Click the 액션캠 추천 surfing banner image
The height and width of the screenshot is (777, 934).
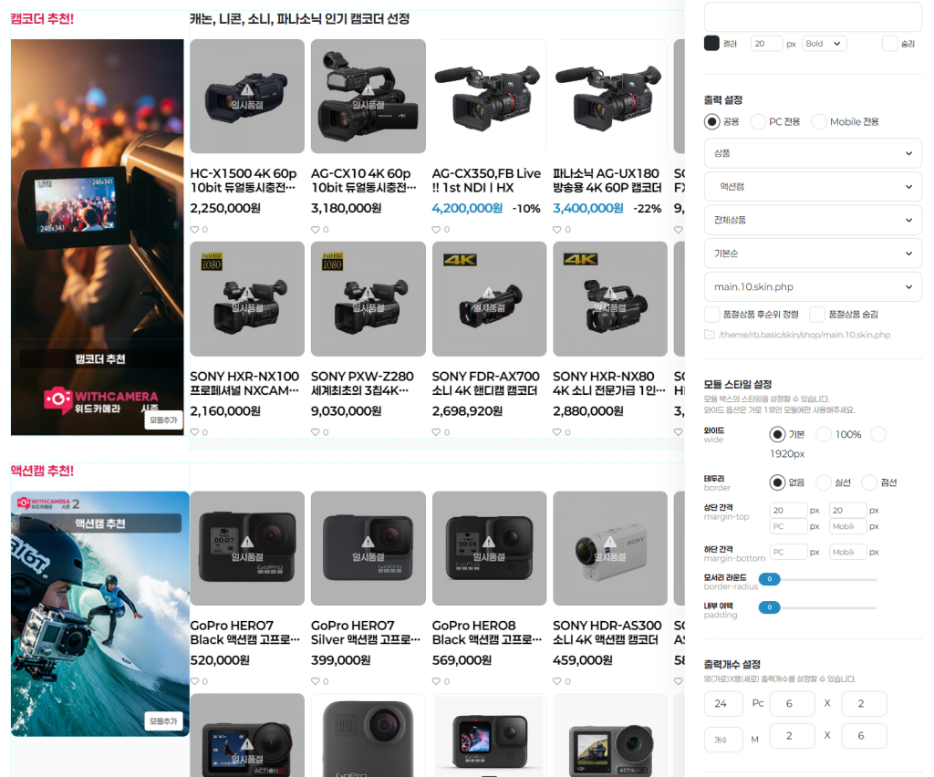point(100,614)
